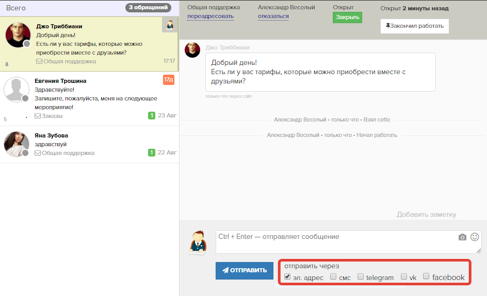
Task: Click the Всего header label
Action: (x=16, y=8)
